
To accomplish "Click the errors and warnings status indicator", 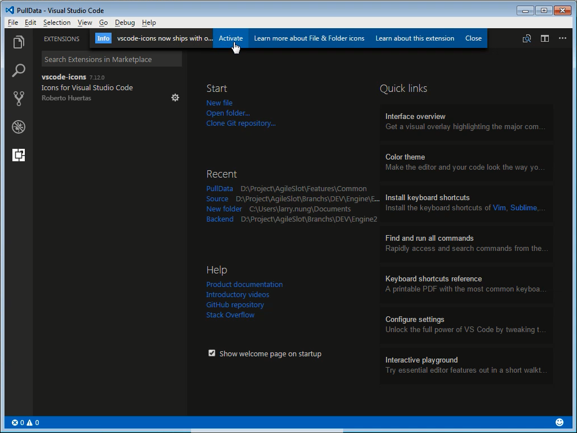I will [x=25, y=423].
